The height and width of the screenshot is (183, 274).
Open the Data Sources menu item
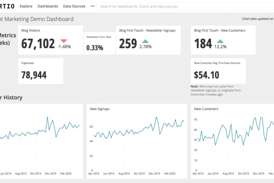[74, 6]
